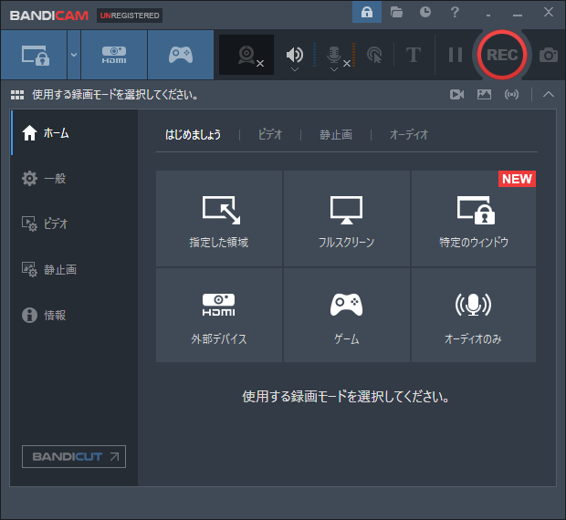Toggle the mouse cursor effect icon

(x=374, y=55)
